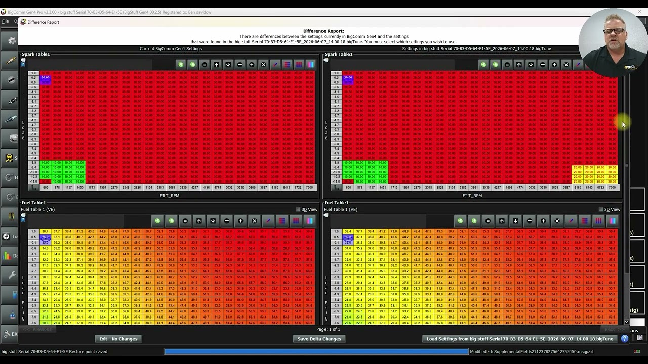Click plus icon in bigTune Spark Table1 toolbar
The image size is (648, 364).
coord(554,65)
